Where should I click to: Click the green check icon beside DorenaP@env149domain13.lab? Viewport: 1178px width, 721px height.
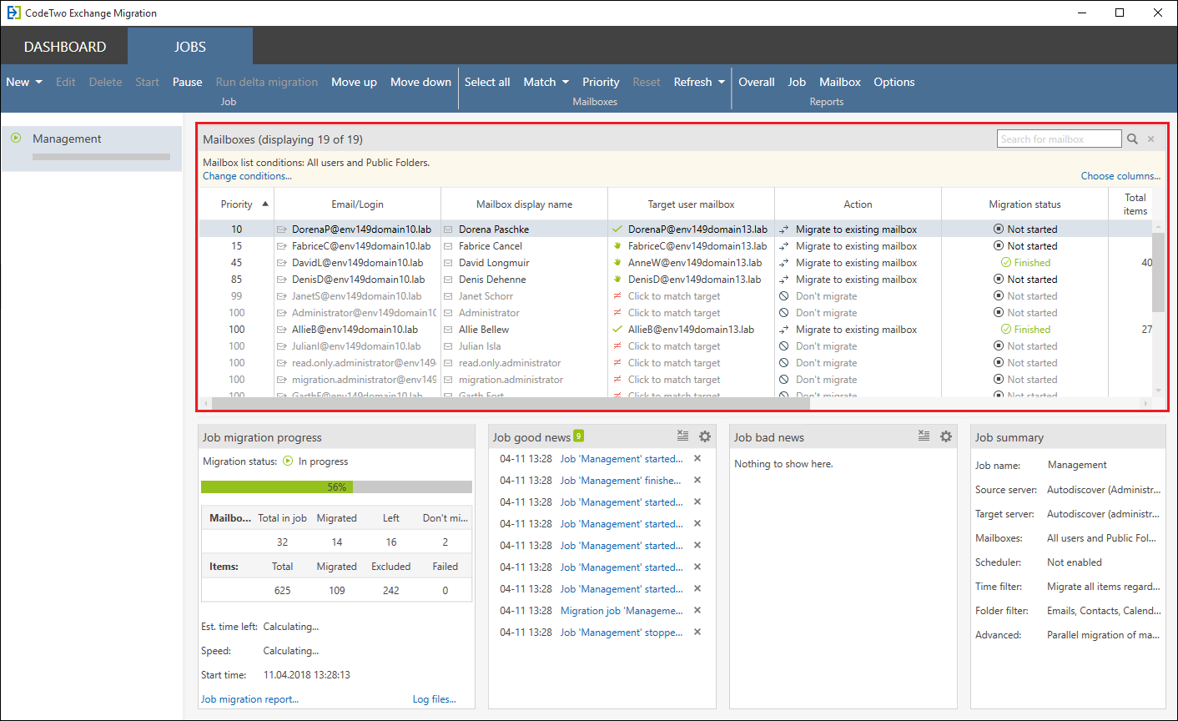click(x=617, y=229)
